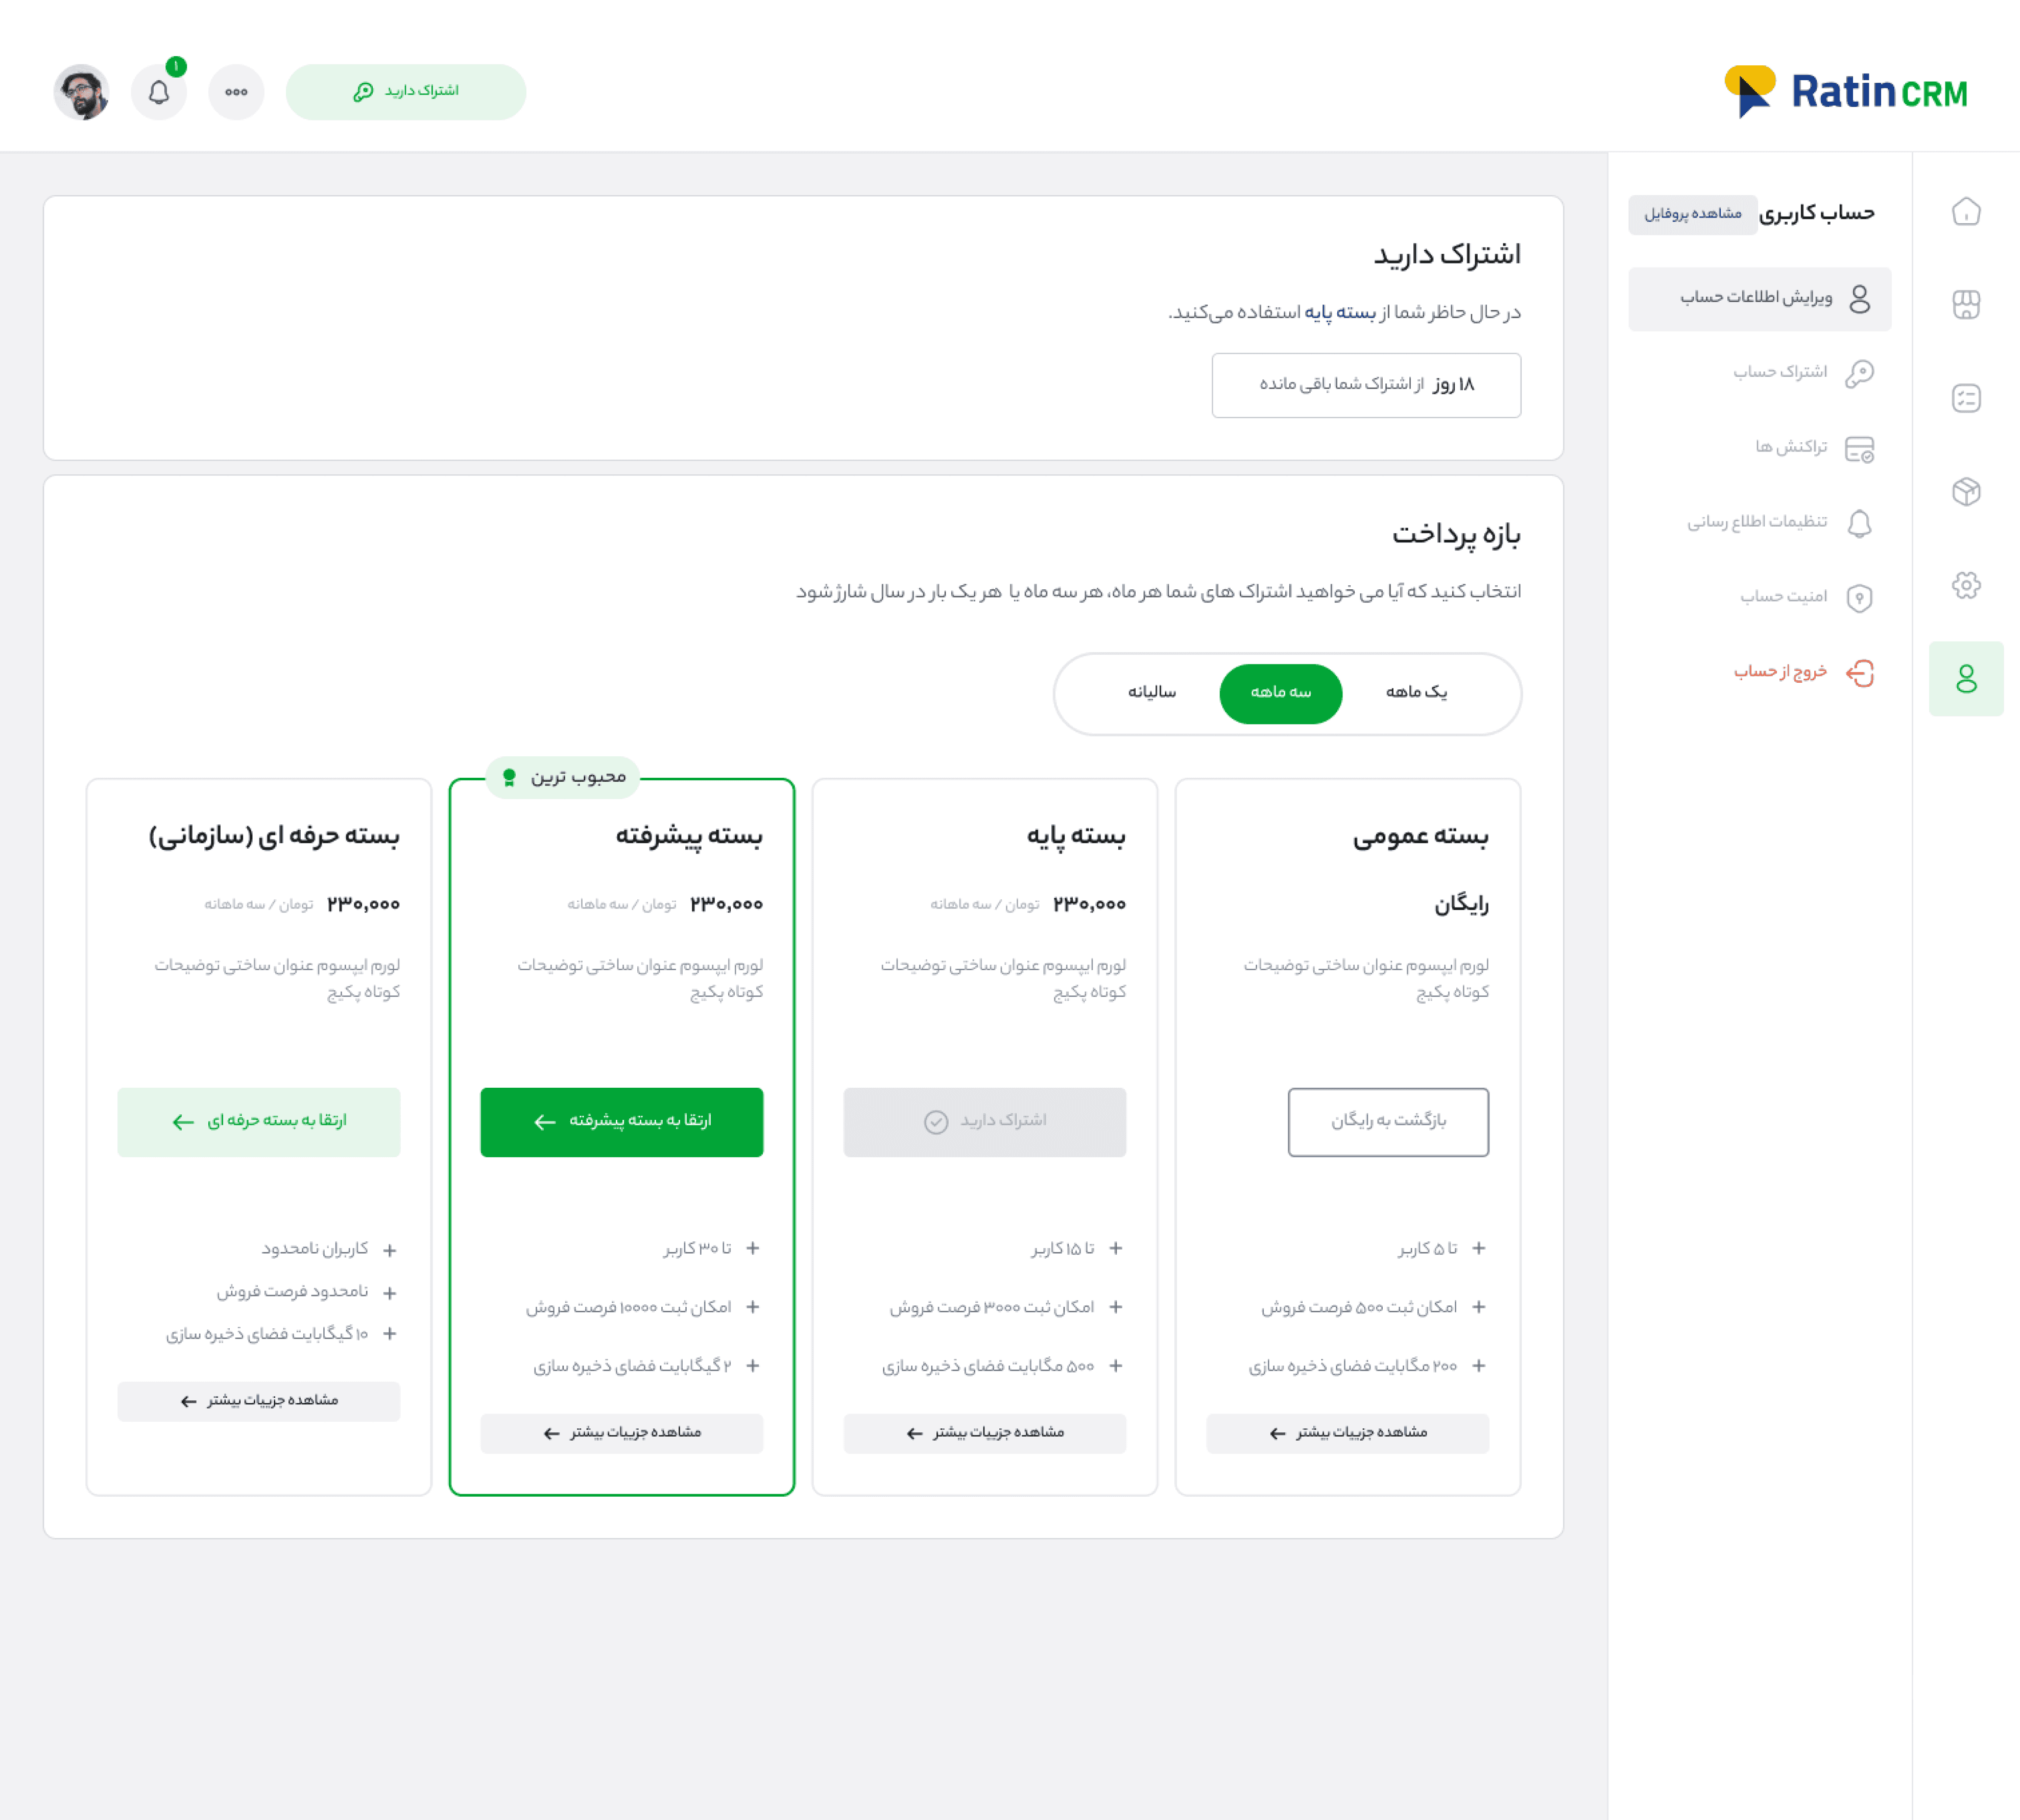The width and height of the screenshot is (2020, 1820).
Task: Open the user avatar in header
Action: click(82, 92)
